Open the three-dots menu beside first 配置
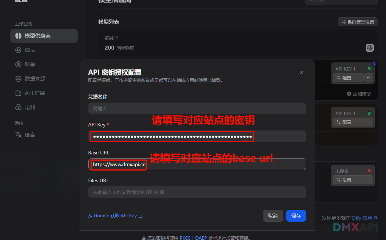The width and height of the screenshot is (386, 240). point(369,78)
